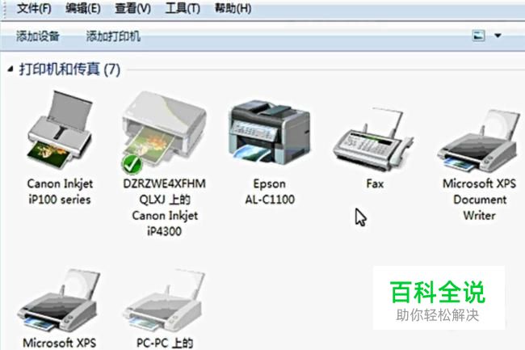
Task: Open the view options dropdown arrow
Action: [x=498, y=36]
